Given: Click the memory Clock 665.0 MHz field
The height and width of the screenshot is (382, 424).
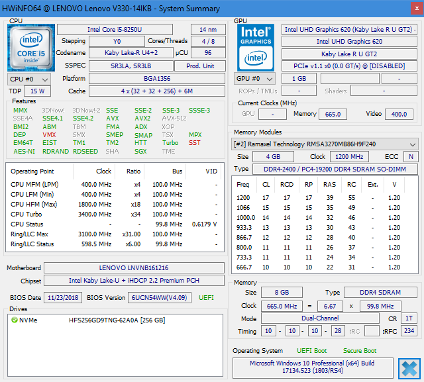Looking at the screenshot, I should tap(282, 306).
